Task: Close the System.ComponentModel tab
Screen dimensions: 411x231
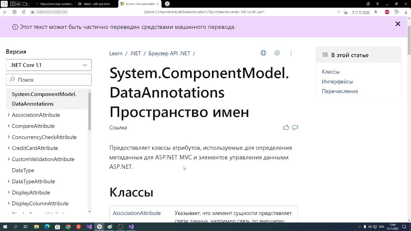Action: (158, 4)
